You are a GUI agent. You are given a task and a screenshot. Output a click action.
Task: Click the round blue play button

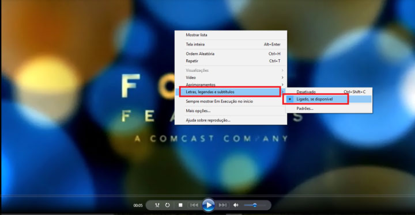[209, 205]
